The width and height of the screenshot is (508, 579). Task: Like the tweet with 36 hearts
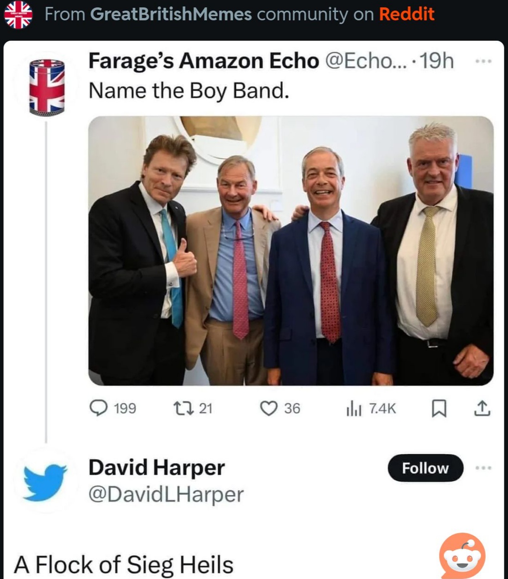pos(268,408)
